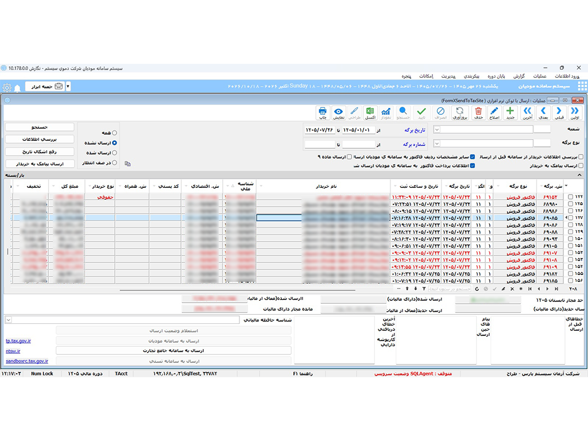Viewport: 588px width, 441px height.
Task: Tick the 'ارسال پیامک به خریدار' checkbox
Action: pos(581,166)
